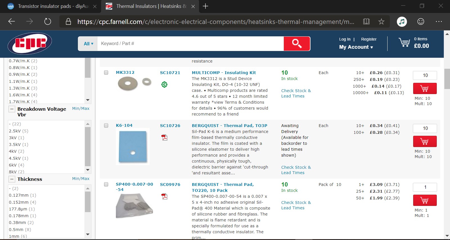Open BERGQUIST Thermal Pad TO220 link

[223, 187]
